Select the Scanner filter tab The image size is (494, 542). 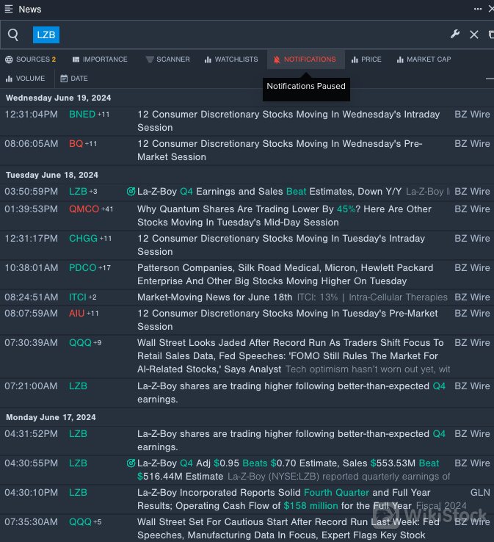click(167, 59)
